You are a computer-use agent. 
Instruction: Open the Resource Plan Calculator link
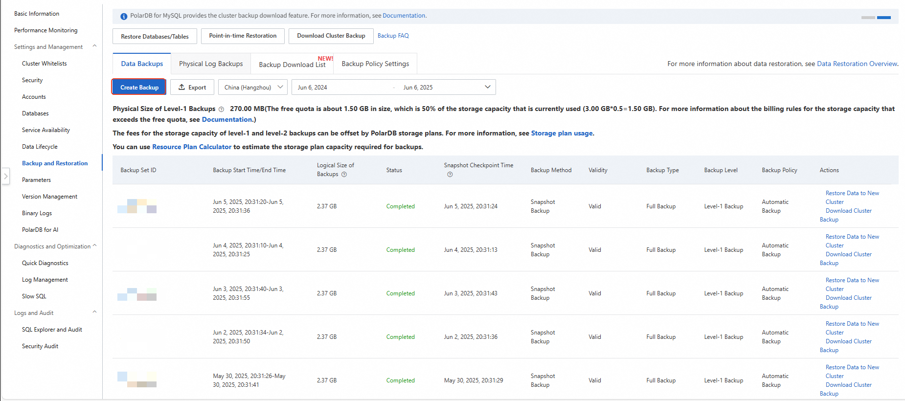pyautogui.click(x=192, y=147)
